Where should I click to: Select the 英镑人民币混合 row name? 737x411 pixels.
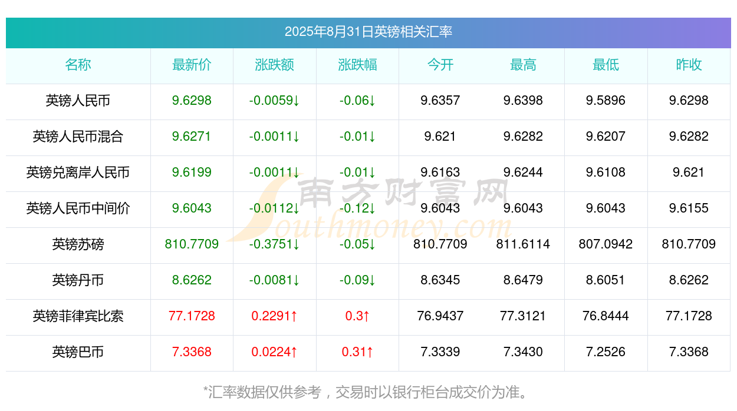click(78, 137)
